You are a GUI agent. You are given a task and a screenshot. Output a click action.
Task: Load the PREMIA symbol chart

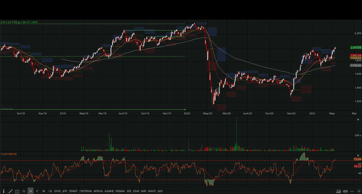pyautogui.click(x=120, y=191)
